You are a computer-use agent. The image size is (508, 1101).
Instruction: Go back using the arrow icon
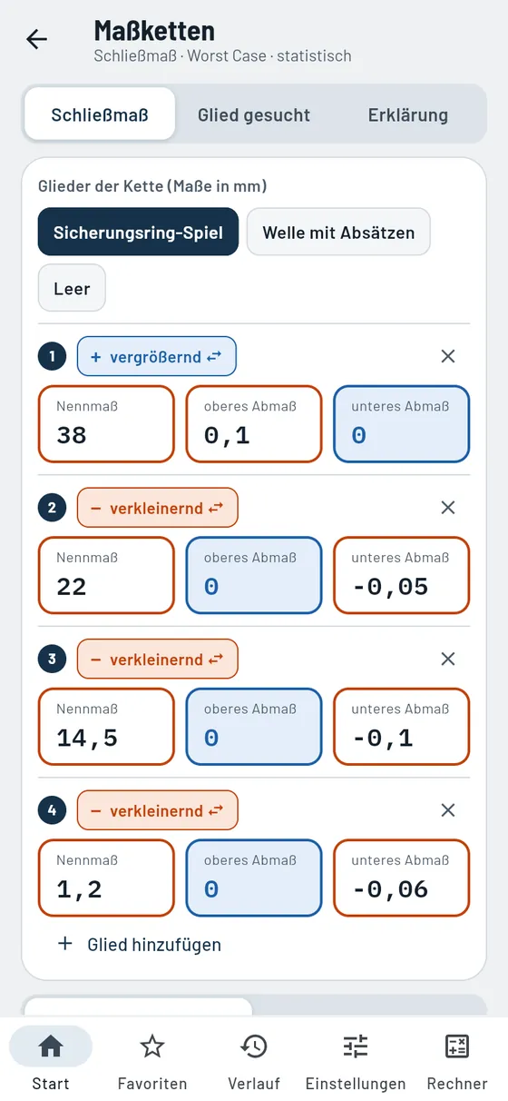(x=36, y=39)
